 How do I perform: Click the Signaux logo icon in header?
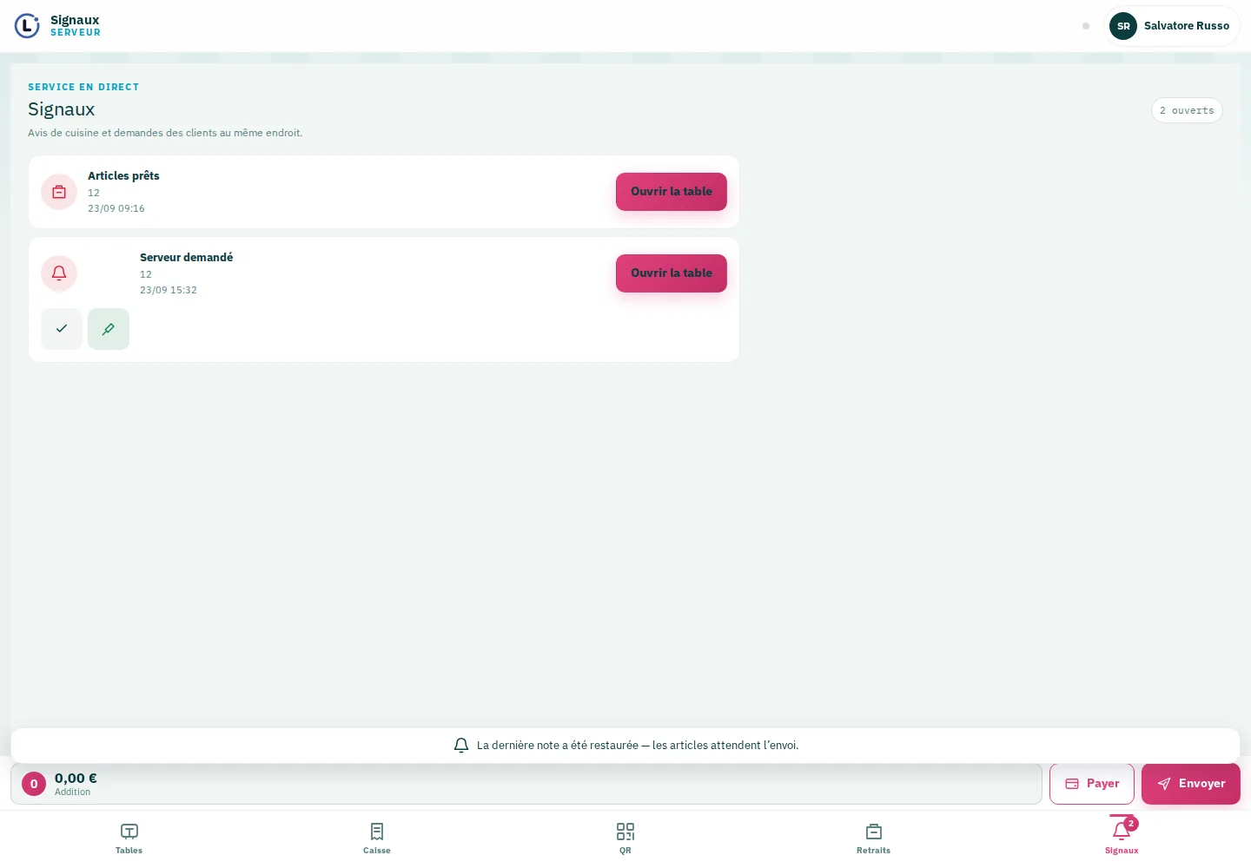pos(27,26)
